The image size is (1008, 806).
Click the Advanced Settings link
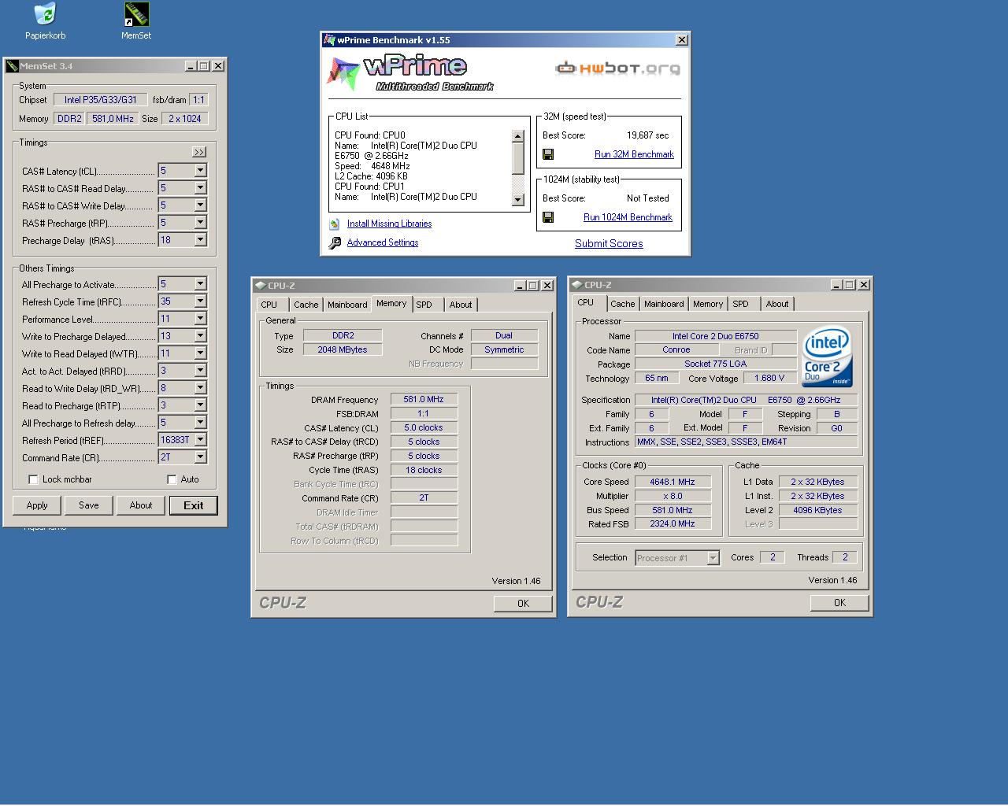383,242
